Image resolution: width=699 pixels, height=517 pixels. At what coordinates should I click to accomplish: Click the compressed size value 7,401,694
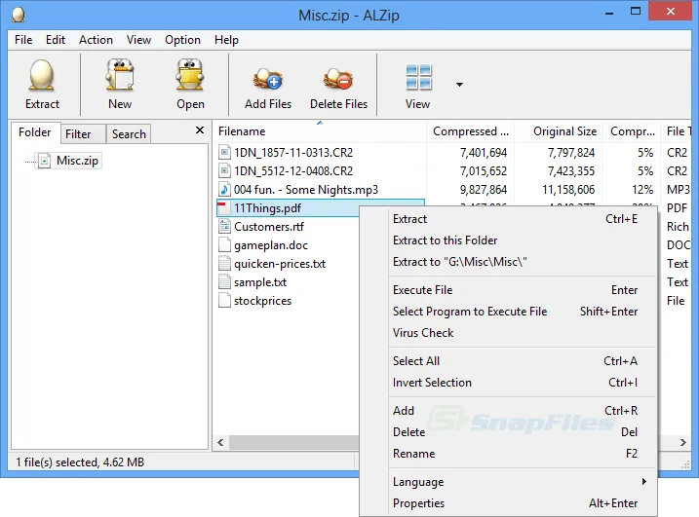tap(484, 153)
